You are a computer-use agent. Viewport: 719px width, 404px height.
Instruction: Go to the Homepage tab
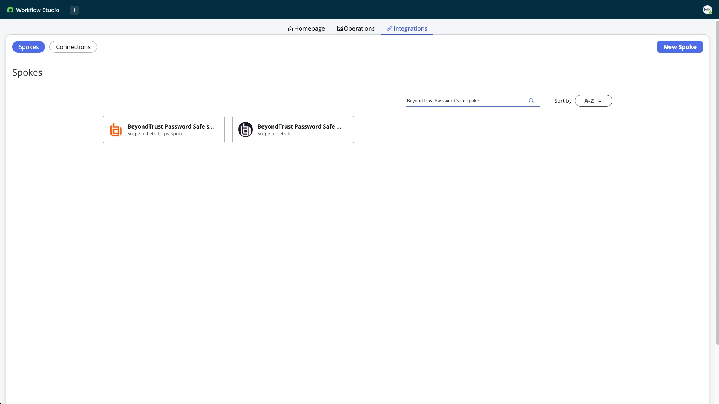306,29
